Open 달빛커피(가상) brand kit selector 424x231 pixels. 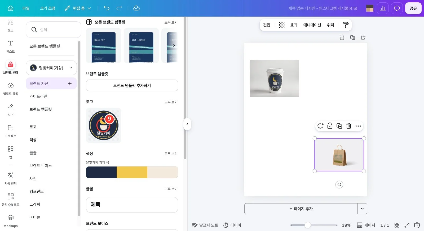[x=51, y=68]
